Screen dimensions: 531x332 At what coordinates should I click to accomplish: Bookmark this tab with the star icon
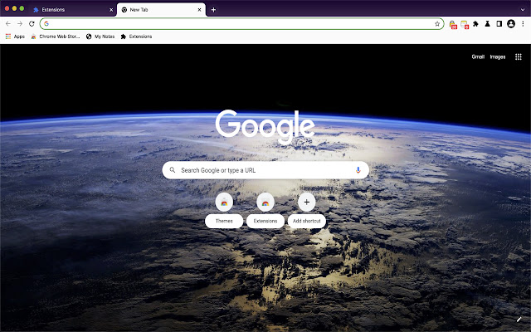437,24
